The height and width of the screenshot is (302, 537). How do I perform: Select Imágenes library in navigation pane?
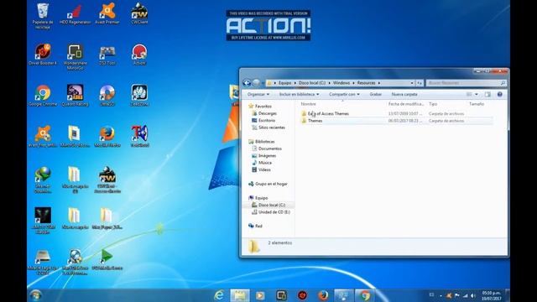(267, 156)
